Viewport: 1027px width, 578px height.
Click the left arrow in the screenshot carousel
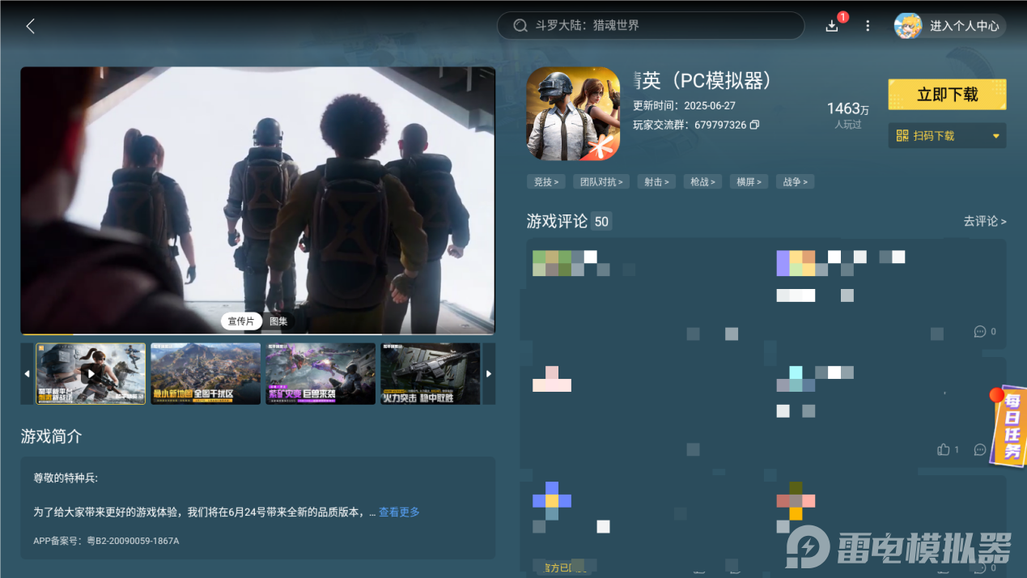pos(25,373)
